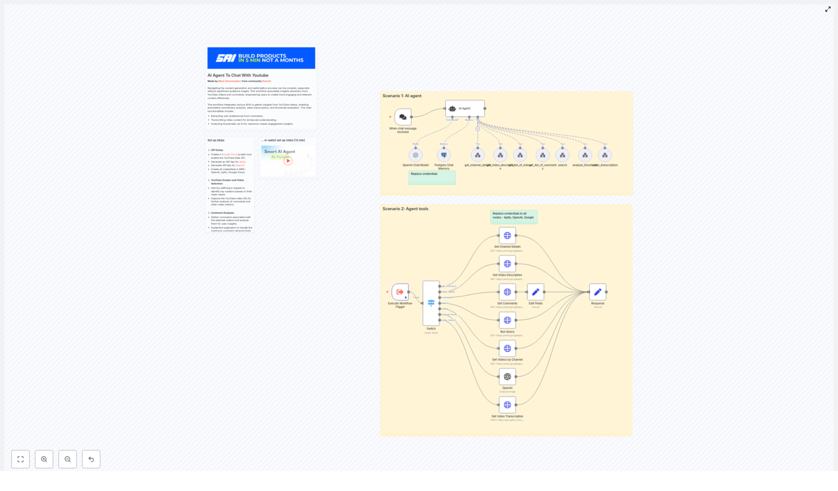Open the get_channel_details tool node
This screenshot has height=491, width=838.
pyautogui.click(x=477, y=155)
